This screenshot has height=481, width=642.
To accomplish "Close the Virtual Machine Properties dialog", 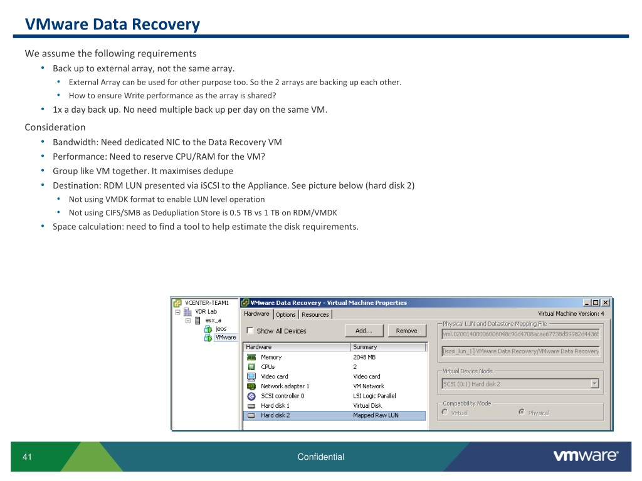I will coord(606,303).
